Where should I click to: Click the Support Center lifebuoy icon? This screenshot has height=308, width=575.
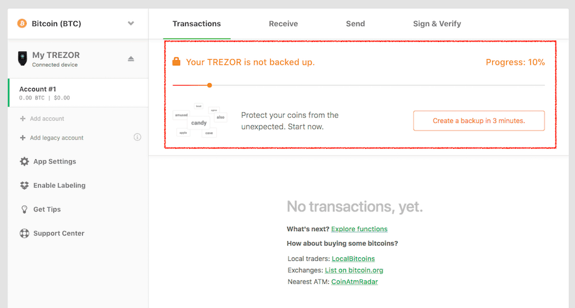click(24, 233)
